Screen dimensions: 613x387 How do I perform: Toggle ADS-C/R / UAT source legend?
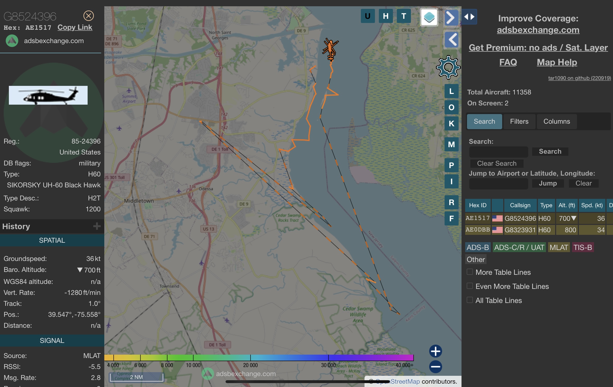519,247
